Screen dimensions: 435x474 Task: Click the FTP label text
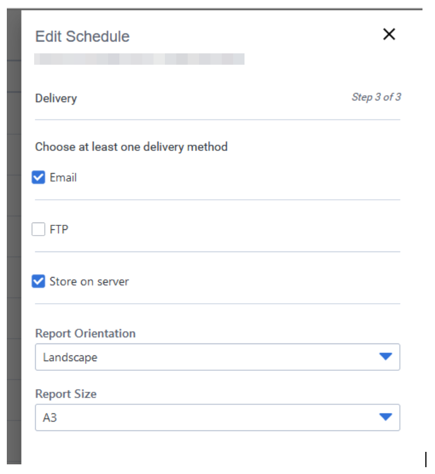click(59, 230)
